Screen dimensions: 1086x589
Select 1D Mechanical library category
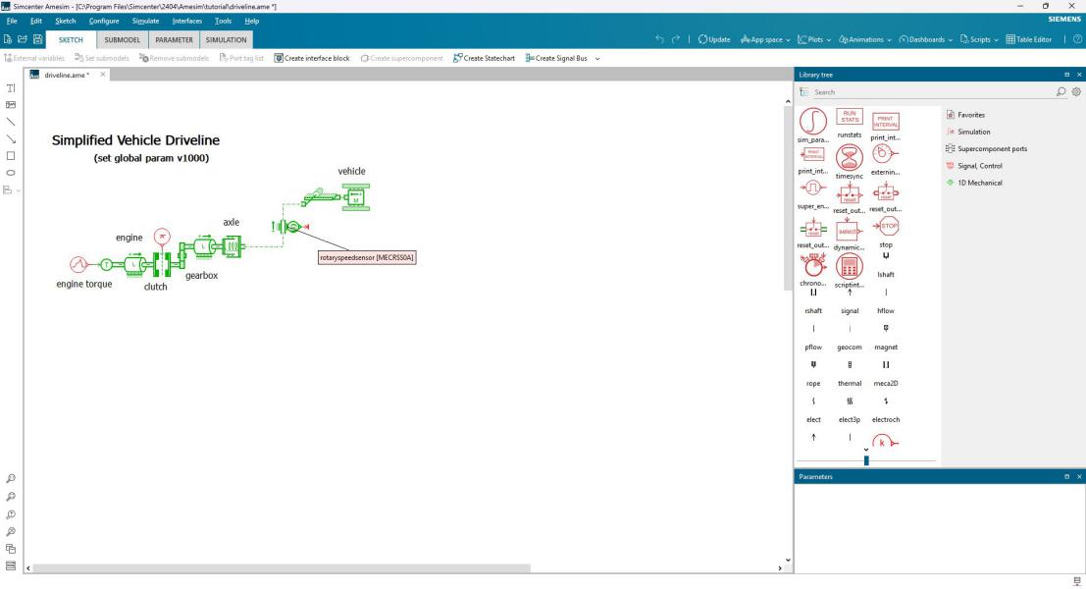click(x=982, y=183)
